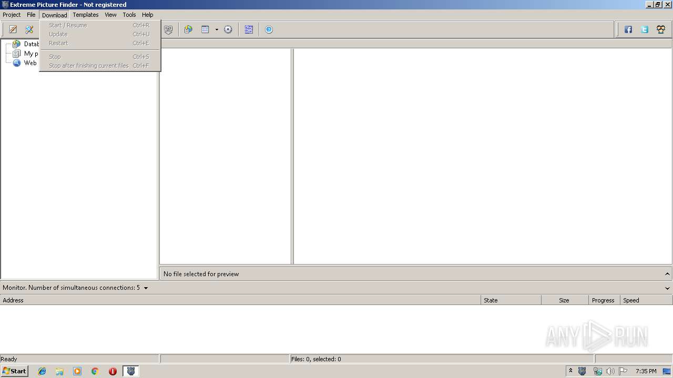Choose Restart in Download menu

pos(100,43)
